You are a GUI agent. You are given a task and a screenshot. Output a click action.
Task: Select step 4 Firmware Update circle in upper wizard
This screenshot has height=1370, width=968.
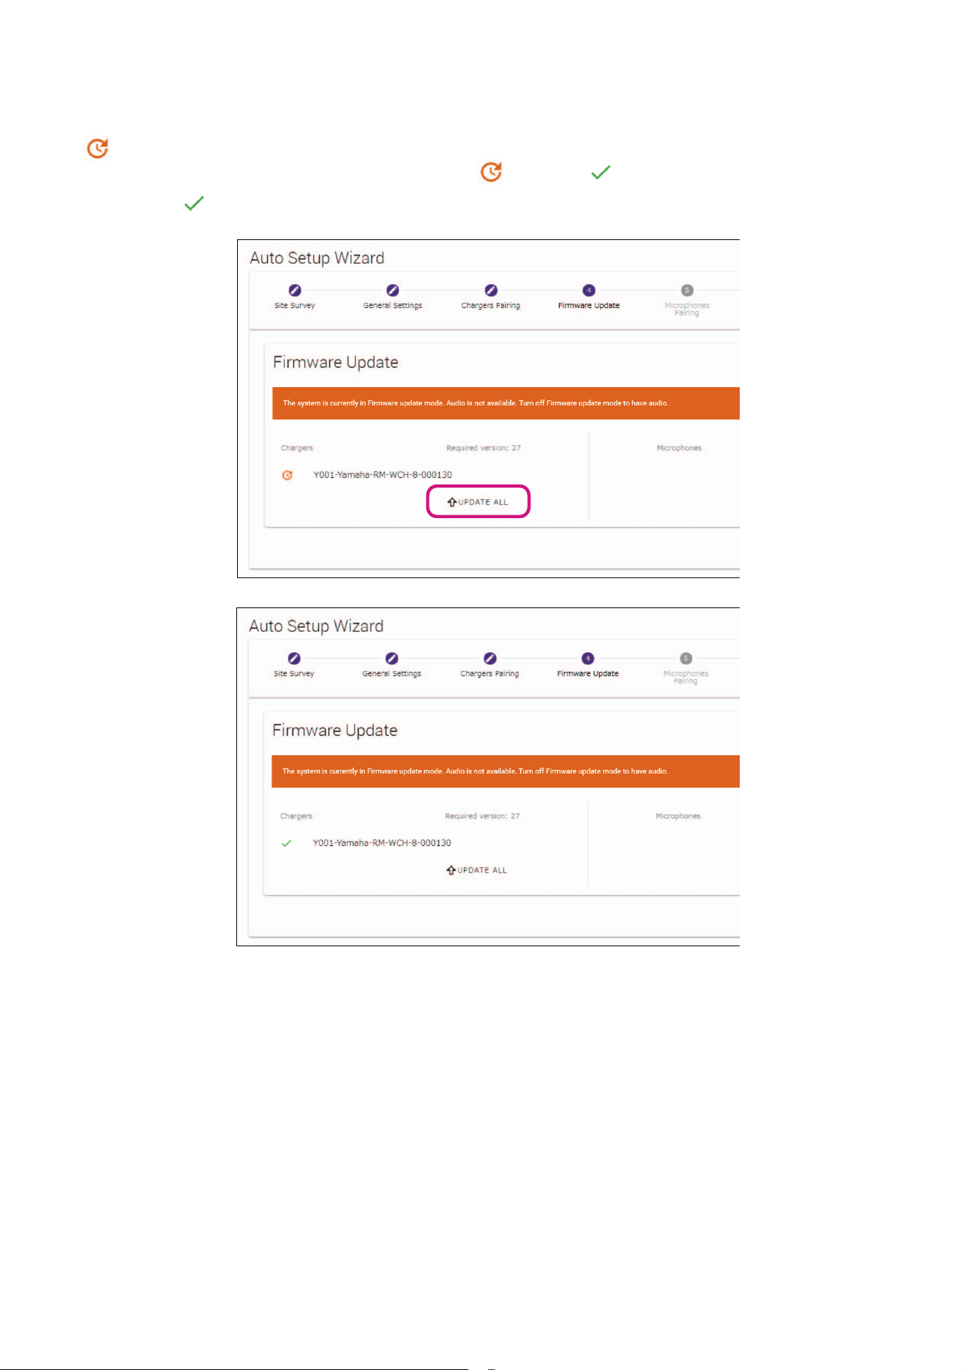click(589, 291)
